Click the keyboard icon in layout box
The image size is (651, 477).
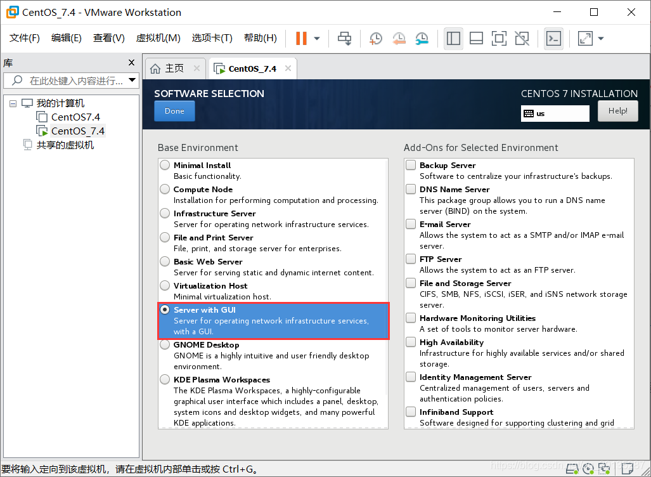click(x=529, y=114)
